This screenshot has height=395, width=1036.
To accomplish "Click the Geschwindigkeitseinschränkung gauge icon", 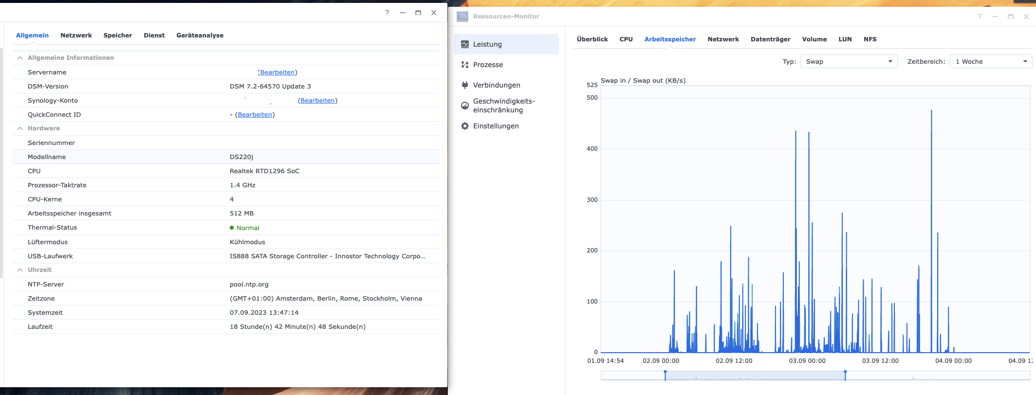I will click(465, 106).
